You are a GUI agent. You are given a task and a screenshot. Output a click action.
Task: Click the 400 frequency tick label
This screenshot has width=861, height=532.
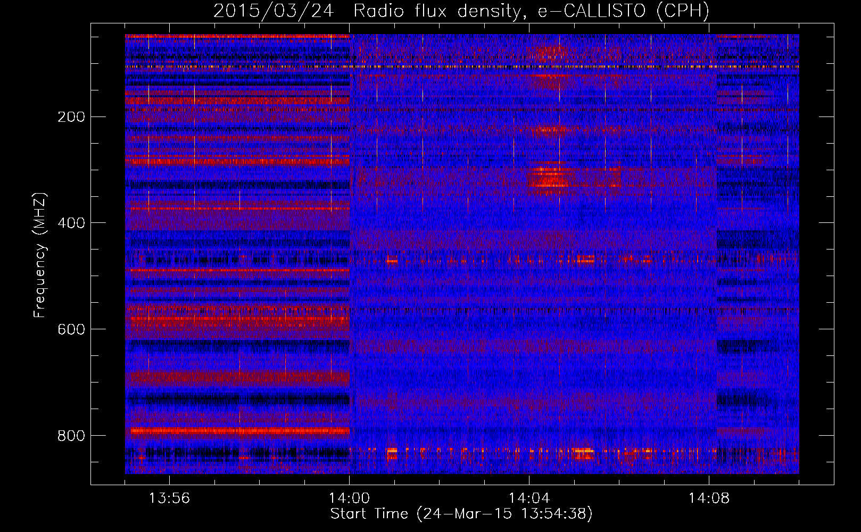(71, 223)
